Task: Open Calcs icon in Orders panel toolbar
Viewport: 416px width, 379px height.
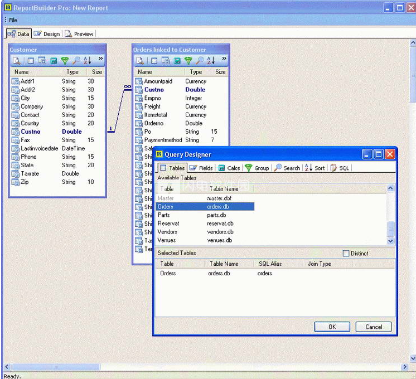Action: 177,61
